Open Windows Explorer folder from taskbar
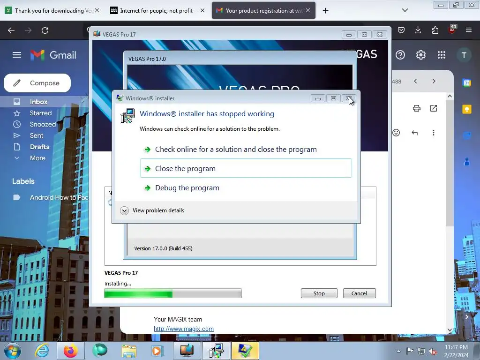The height and width of the screenshot is (360, 480). coord(129,351)
